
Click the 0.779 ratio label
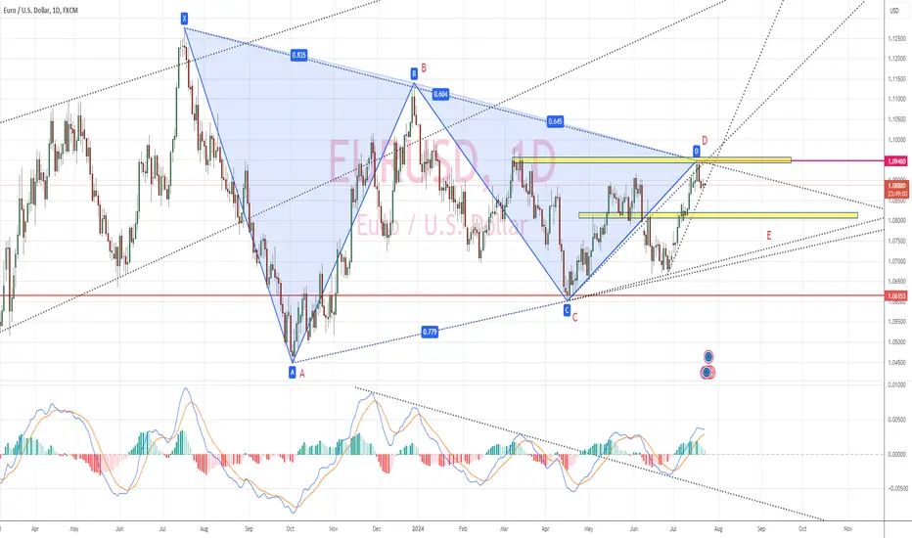430,333
